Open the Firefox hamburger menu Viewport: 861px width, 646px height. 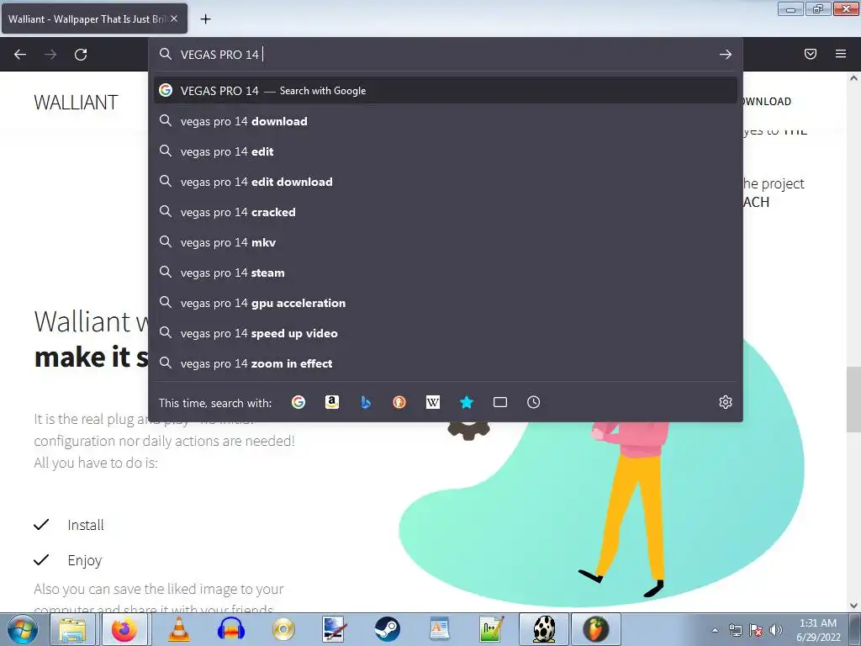coord(841,54)
